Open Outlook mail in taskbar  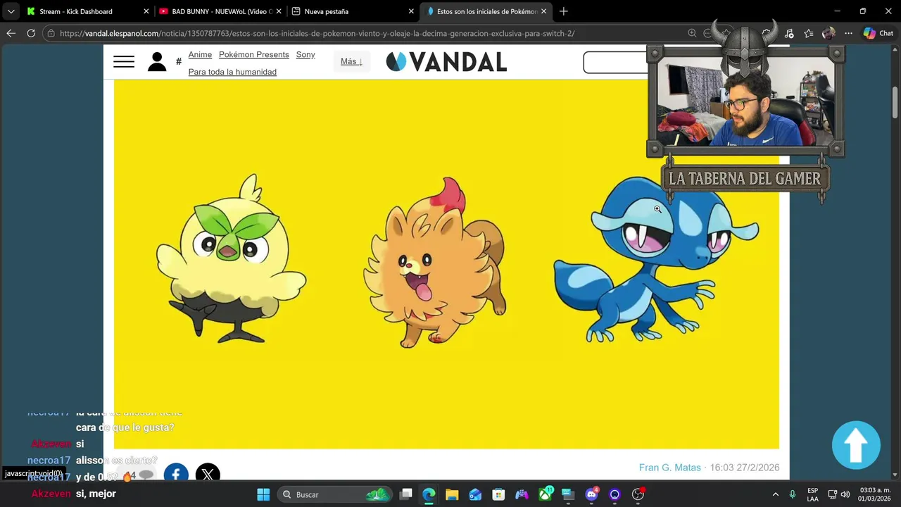click(475, 494)
